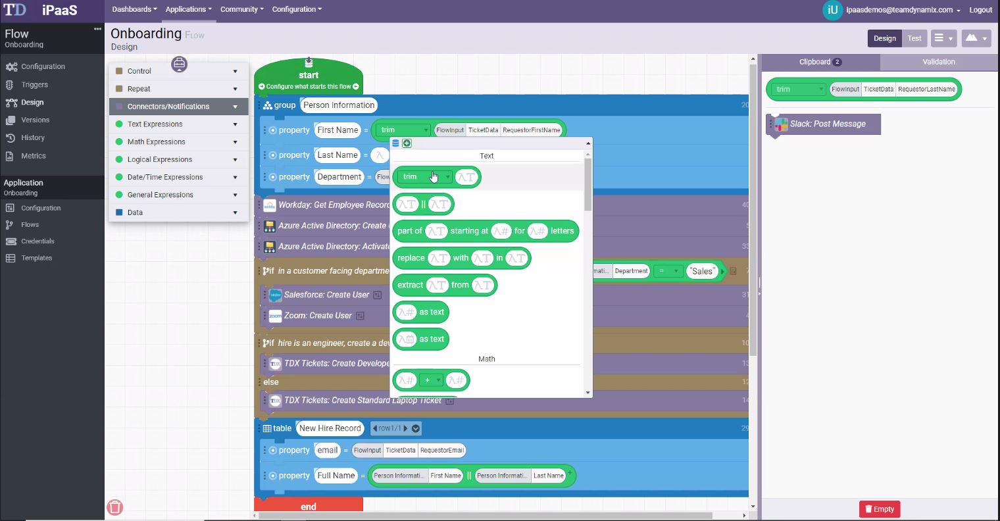
Task: Click the TD logo
Action: coord(14,10)
